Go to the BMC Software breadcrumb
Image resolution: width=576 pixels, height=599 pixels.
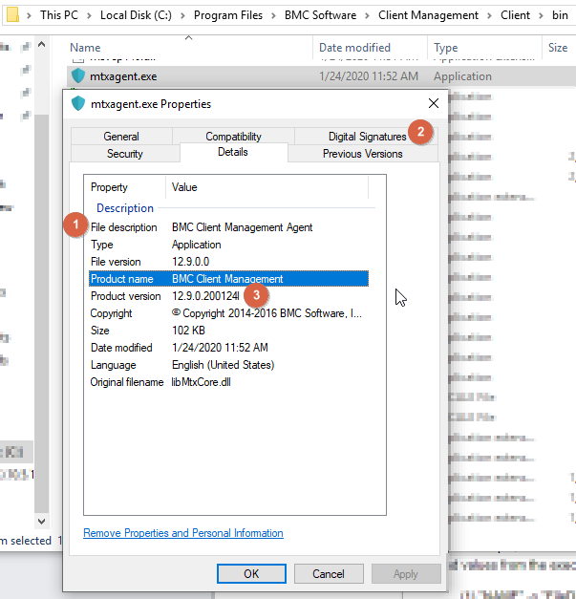[320, 15]
